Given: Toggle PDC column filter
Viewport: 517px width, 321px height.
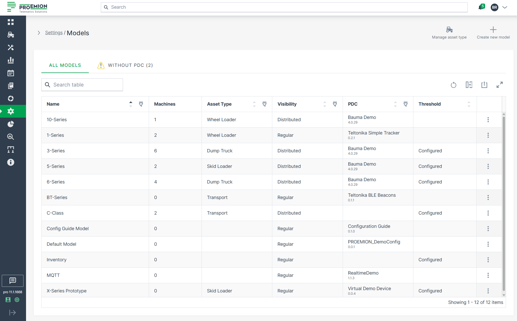Looking at the screenshot, I should (405, 104).
